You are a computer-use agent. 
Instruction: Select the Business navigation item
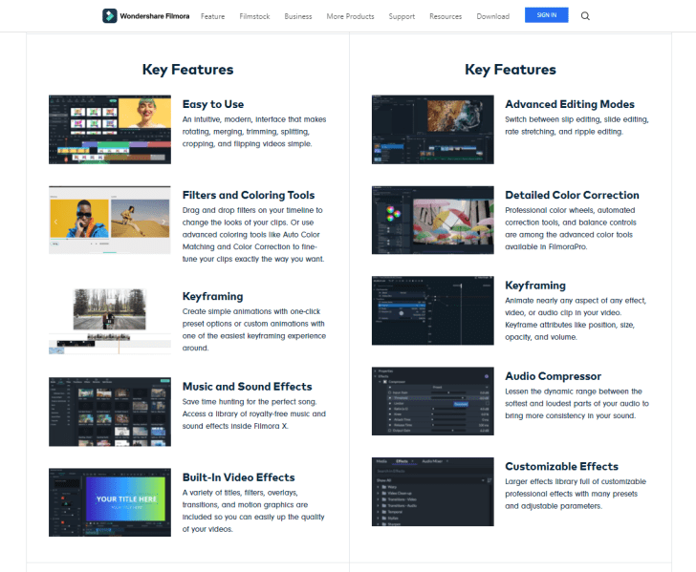click(x=298, y=16)
